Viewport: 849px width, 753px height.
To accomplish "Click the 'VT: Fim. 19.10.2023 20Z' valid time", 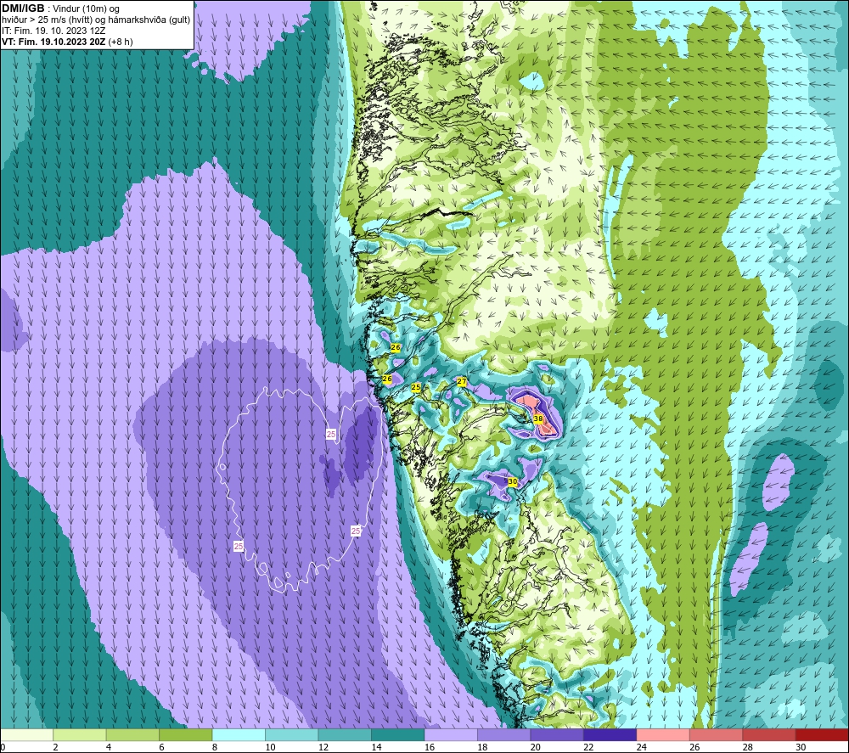I will coord(53,42).
